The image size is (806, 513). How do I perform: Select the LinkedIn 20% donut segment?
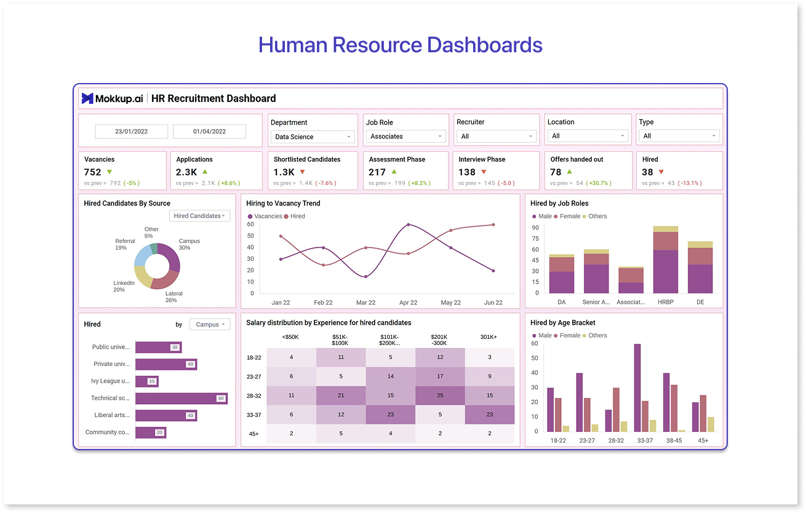pyautogui.click(x=143, y=276)
